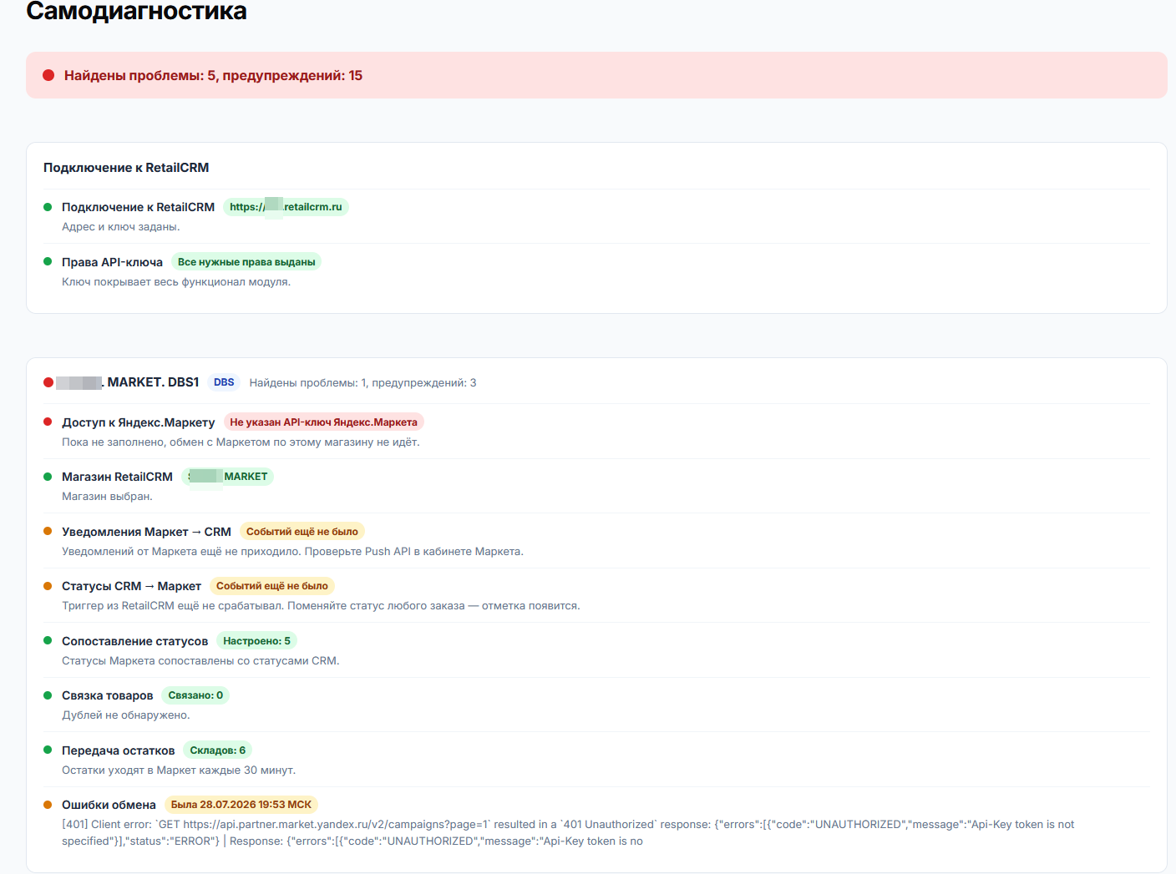This screenshot has height=874, width=1176.
Task: Click the 'Передача остатков' row label
Action: pyautogui.click(x=119, y=750)
